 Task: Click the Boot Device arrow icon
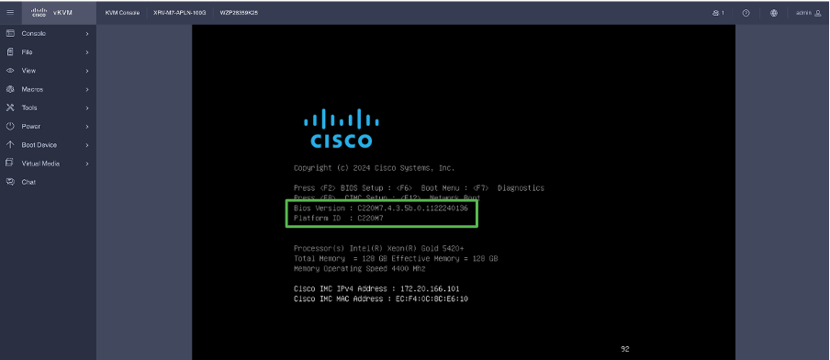click(x=9, y=144)
